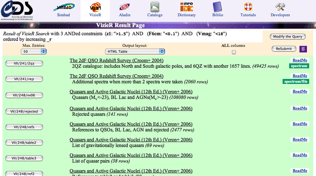Open ReadMe for VII/248/rejected
Image resolution: width=316 pixels, height=176 pixels.
click(300, 108)
